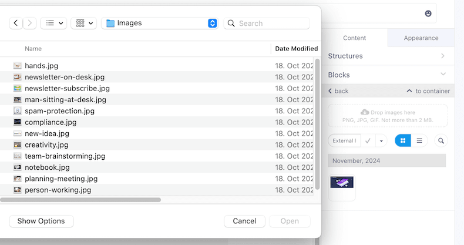
Task: Click the team-brainstorming.jpg thumbnail icon
Action: (x=18, y=156)
